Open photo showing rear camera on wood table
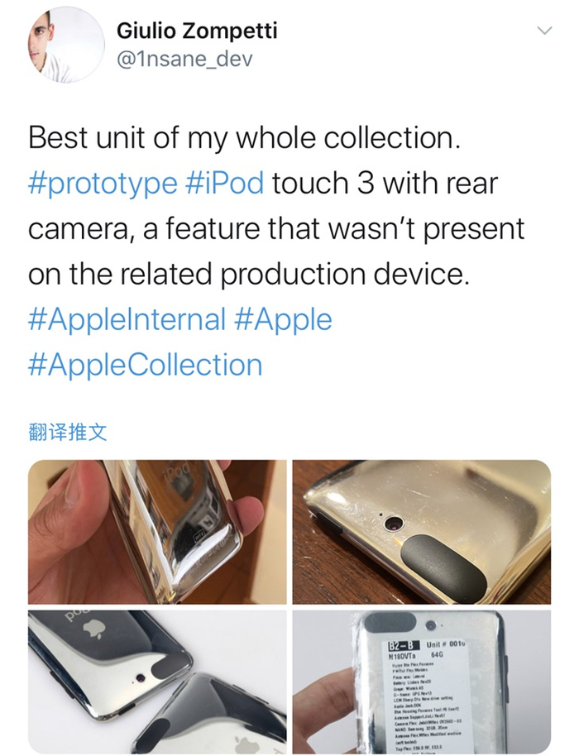Screen dimensions: 579x756 pyautogui.click(x=421, y=532)
